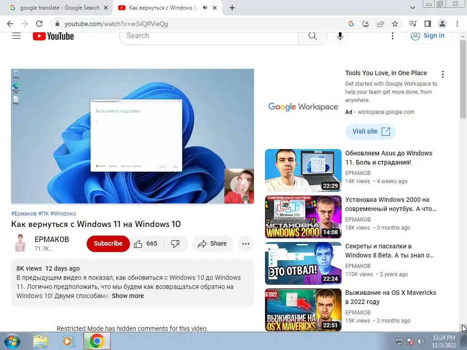The height and width of the screenshot is (350, 467).
Task: Open more actions ellipsis next to Share
Action: coord(246,244)
